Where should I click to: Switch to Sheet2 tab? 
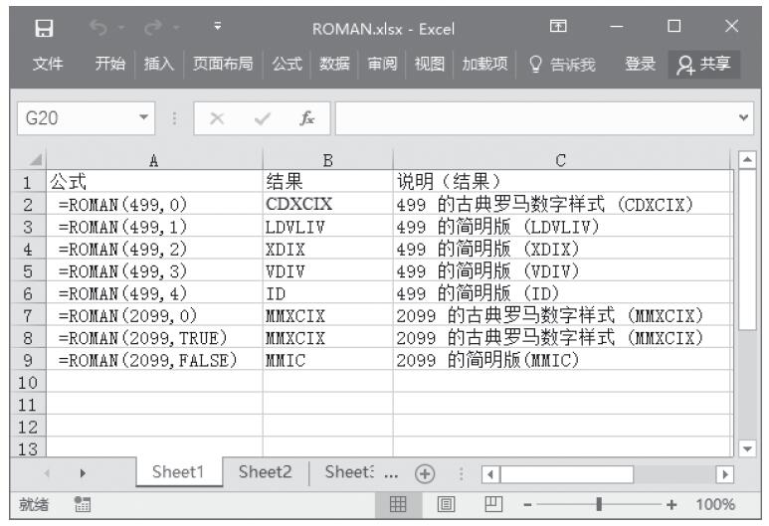[265, 473]
